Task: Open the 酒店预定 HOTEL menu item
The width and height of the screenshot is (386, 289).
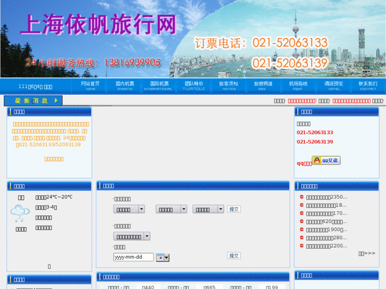Action: [x=333, y=86]
